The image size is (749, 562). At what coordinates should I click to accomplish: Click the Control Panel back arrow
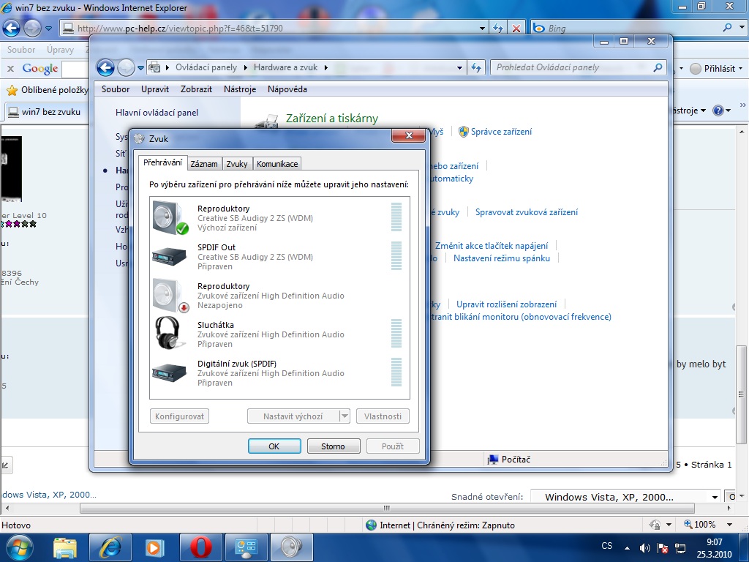pyautogui.click(x=105, y=67)
